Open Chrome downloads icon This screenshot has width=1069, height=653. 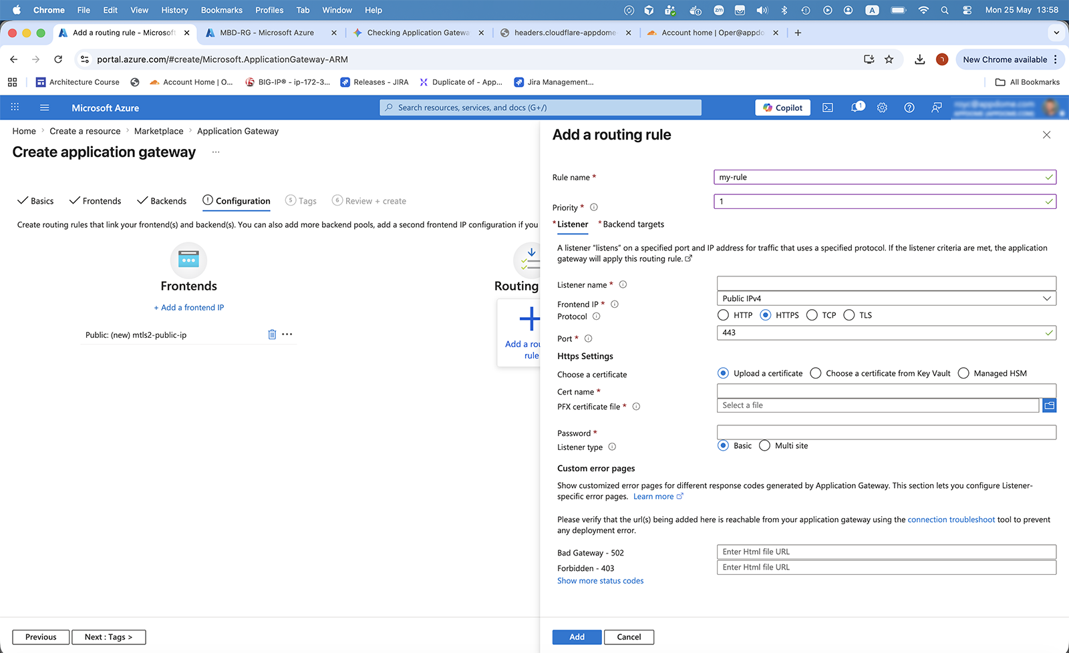point(920,59)
